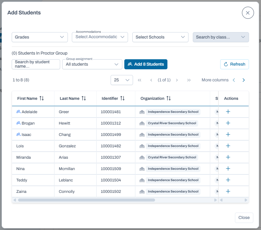The height and width of the screenshot is (230, 261).
Task: Add Teddy Leblanc using plus icon
Action: click(x=228, y=180)
